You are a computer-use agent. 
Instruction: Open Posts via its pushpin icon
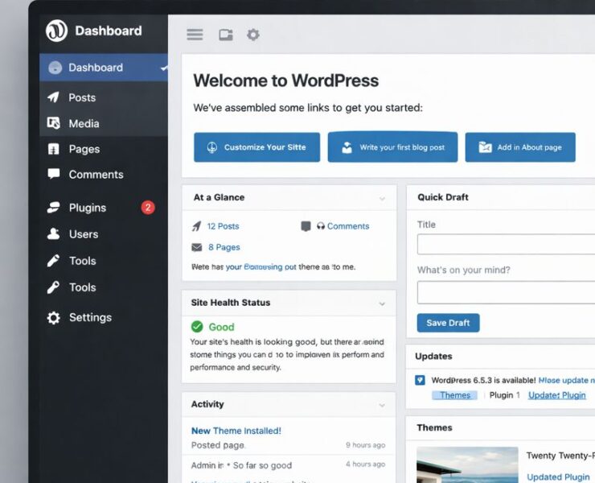pyautogui.click(x=54, y=97)
